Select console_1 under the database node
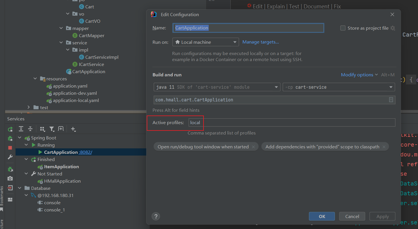The width and height of the screenshot is (418, 229). (x=54, y=210)
